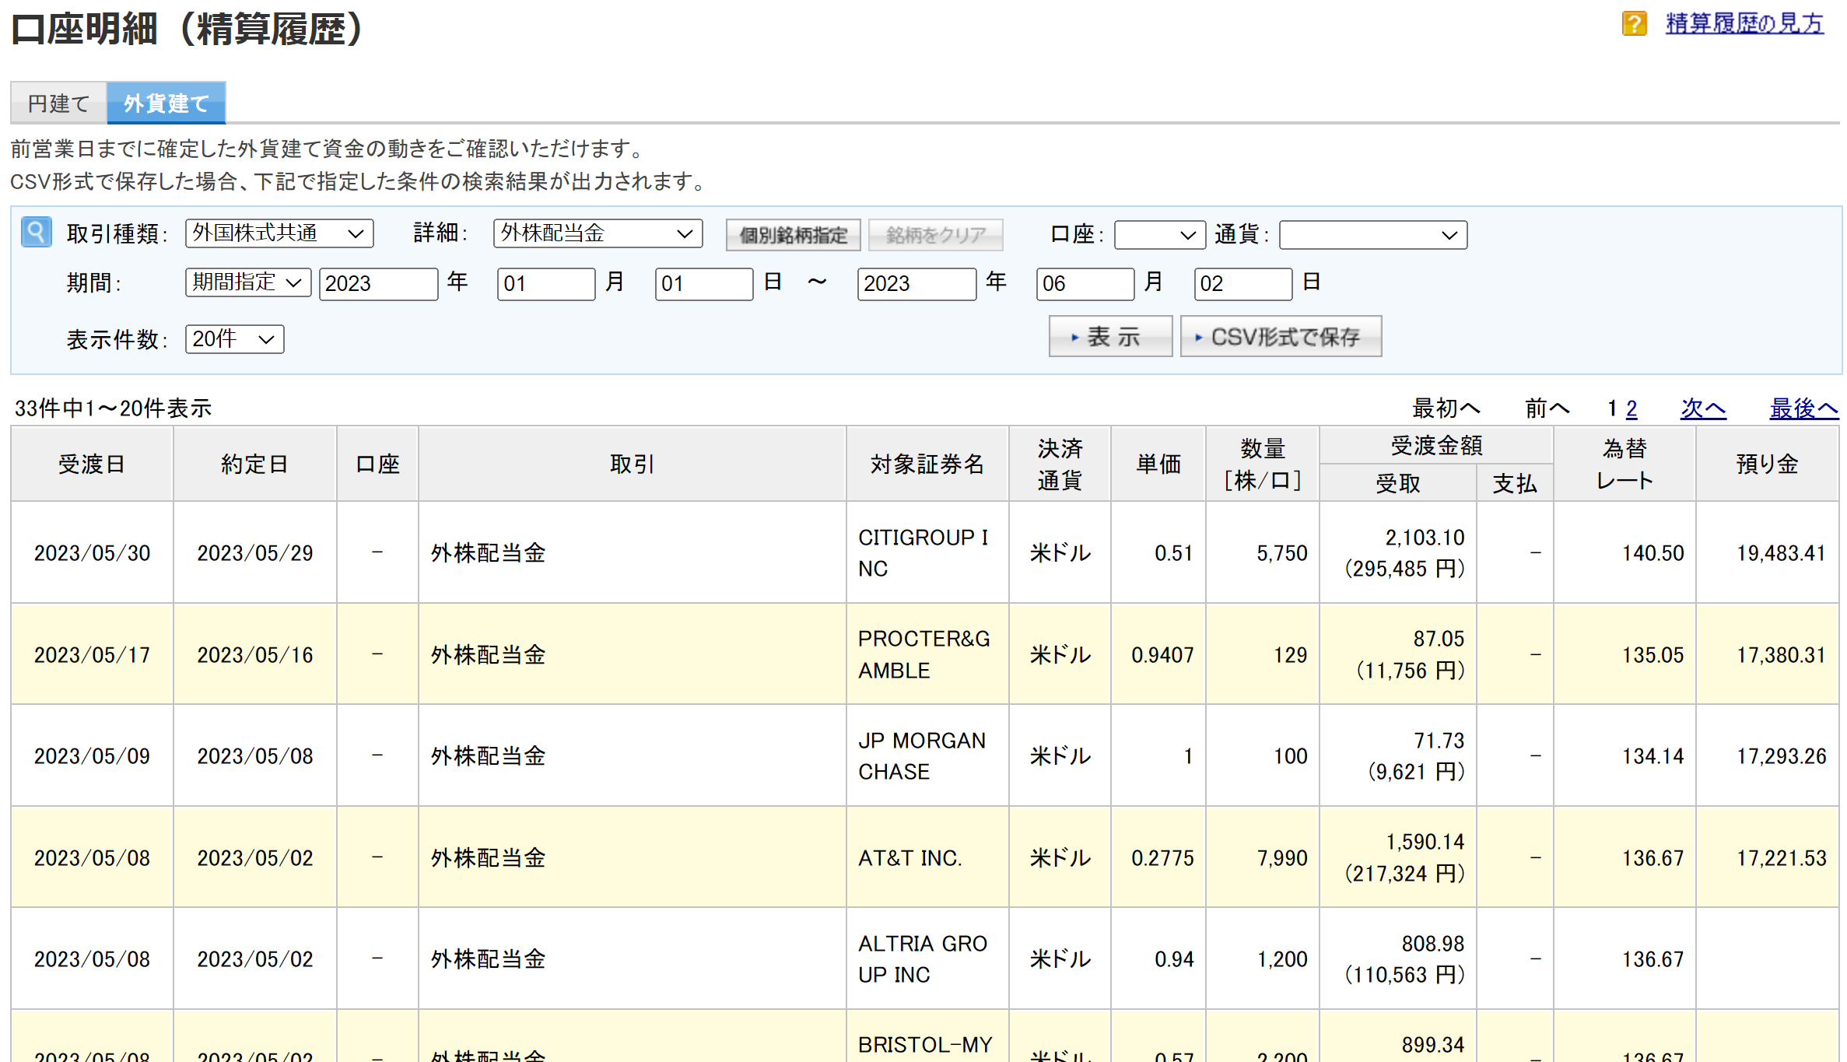1847x1062 pixels.
Task: Expand the 詳細 外株配当金 dropdown
Action: coord(597,233)
